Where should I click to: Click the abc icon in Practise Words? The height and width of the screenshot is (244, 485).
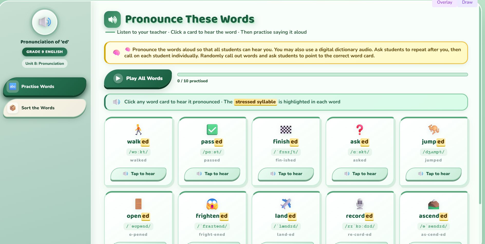[x=13, y=86]
